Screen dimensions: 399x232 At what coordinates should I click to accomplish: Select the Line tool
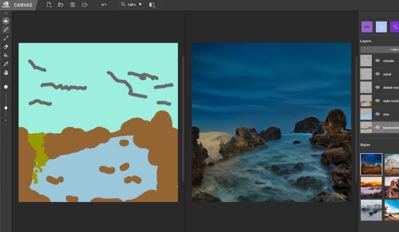[6, 38]
